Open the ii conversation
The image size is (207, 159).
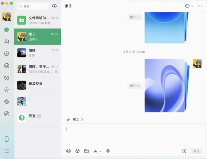[38, 101]
